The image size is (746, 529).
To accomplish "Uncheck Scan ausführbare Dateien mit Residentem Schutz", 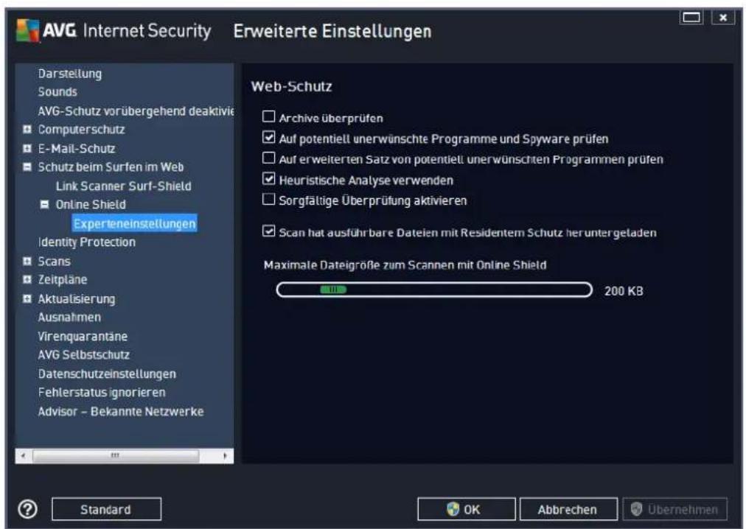I will (269, 231).
